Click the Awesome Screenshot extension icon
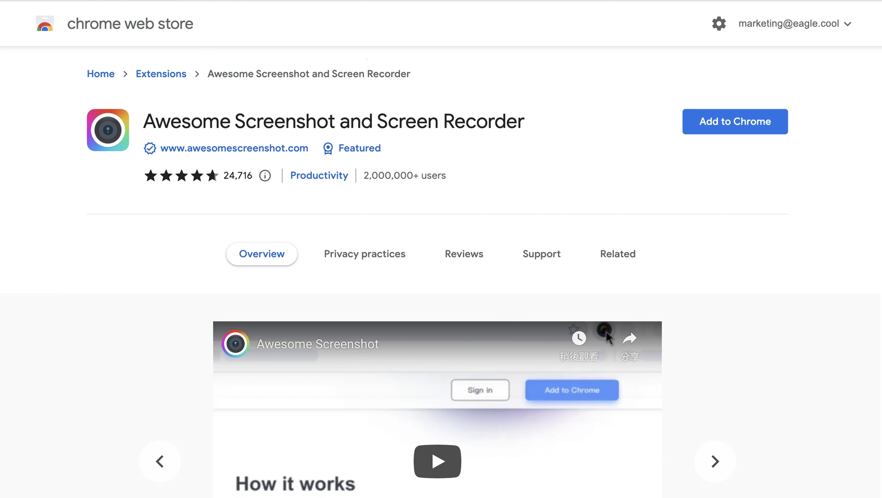This screenshot has height=498, width=882. (108, 130)
